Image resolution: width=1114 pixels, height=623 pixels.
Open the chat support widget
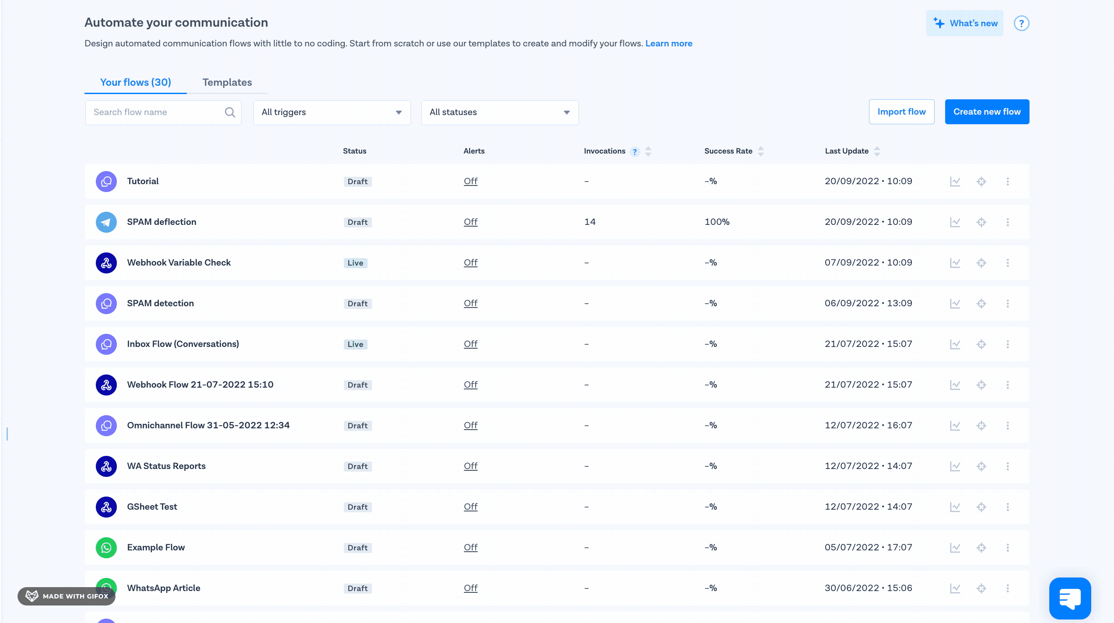(1070, 598)
